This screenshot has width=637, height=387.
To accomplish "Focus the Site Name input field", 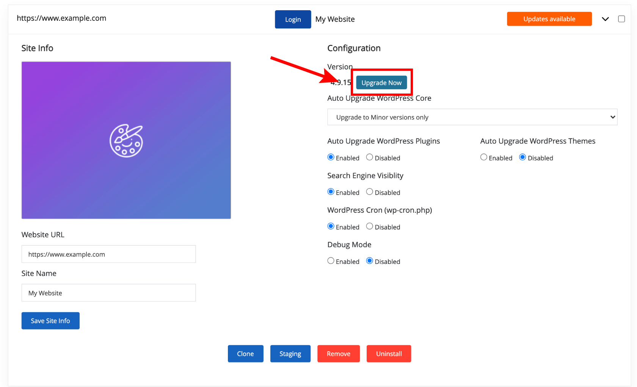I will point(108,293).
